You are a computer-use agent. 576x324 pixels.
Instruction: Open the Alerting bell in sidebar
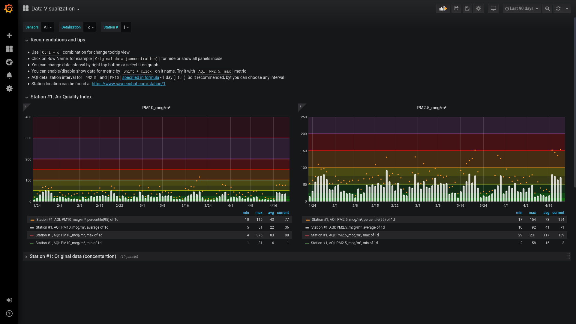coord(9,75)
